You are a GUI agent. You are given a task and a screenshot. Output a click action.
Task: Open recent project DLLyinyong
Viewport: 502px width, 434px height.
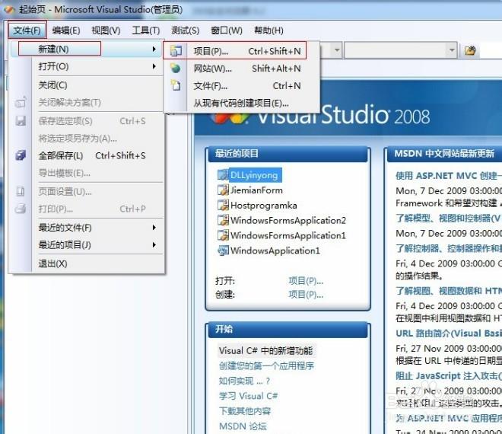tap(254, 175)
